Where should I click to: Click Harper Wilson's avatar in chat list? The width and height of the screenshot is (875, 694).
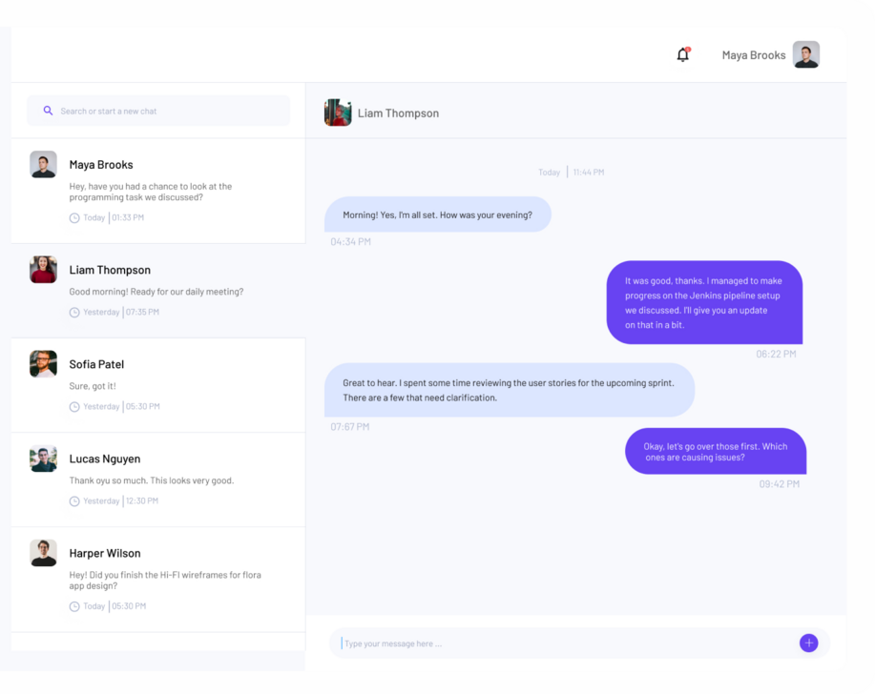pyautogui.click(x=43, y=553)
